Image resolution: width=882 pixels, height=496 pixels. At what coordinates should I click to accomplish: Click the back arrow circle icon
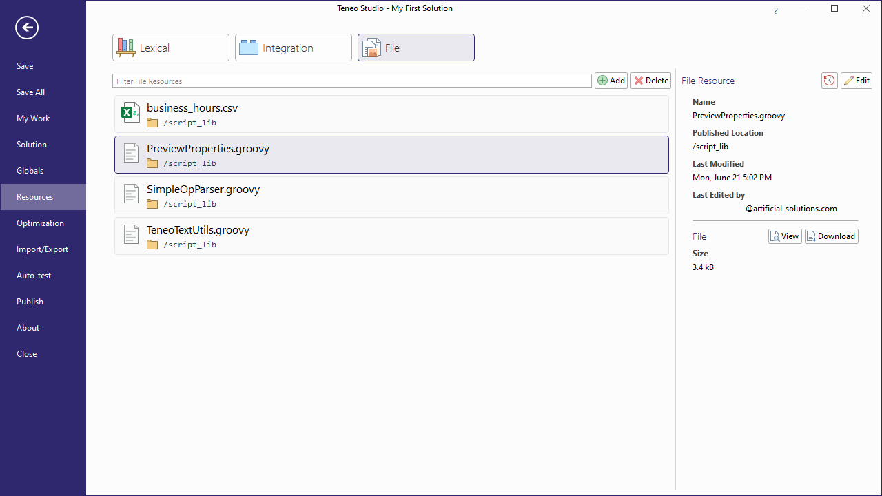[x=27, y=28]
